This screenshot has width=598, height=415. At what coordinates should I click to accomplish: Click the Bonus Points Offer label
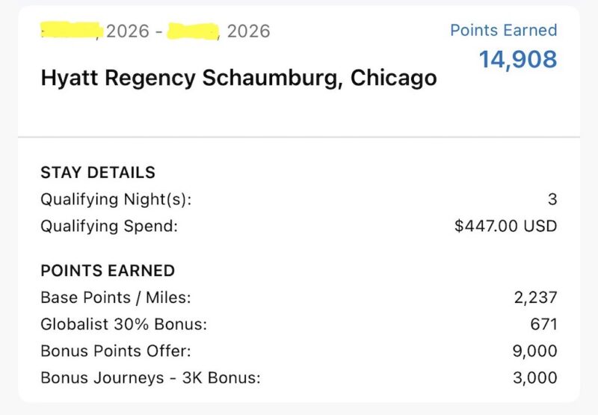coord(114,351)
